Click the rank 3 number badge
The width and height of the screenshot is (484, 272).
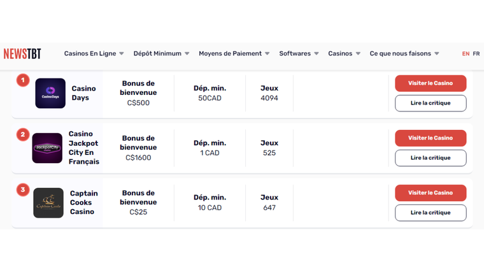coord(22,189)
